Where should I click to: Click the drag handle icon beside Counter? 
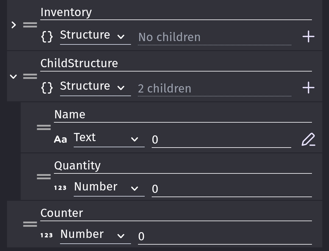pyautogui.click(x=30, y=224)
